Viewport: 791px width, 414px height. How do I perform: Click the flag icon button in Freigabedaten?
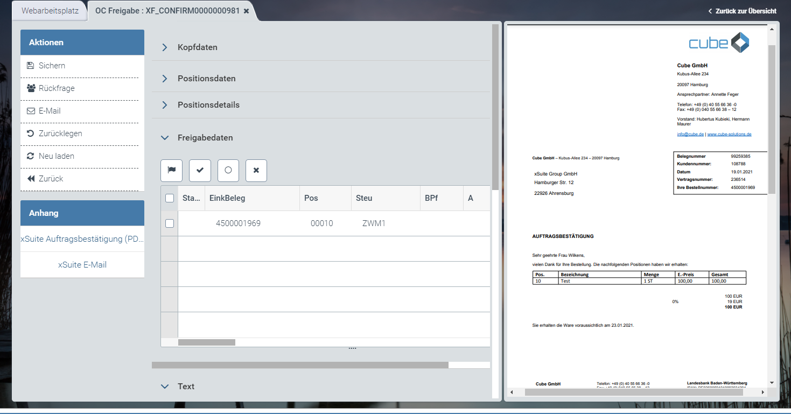pos(171,170)
